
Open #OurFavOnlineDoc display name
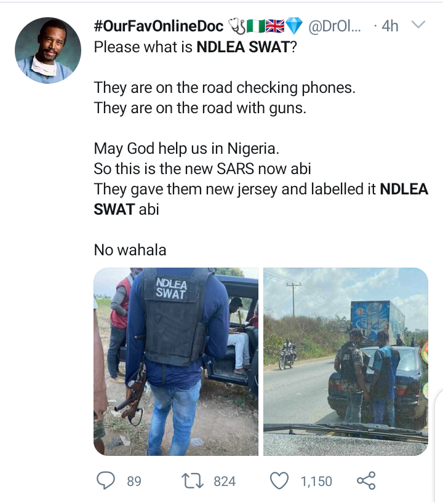click(x=159, y=26)
